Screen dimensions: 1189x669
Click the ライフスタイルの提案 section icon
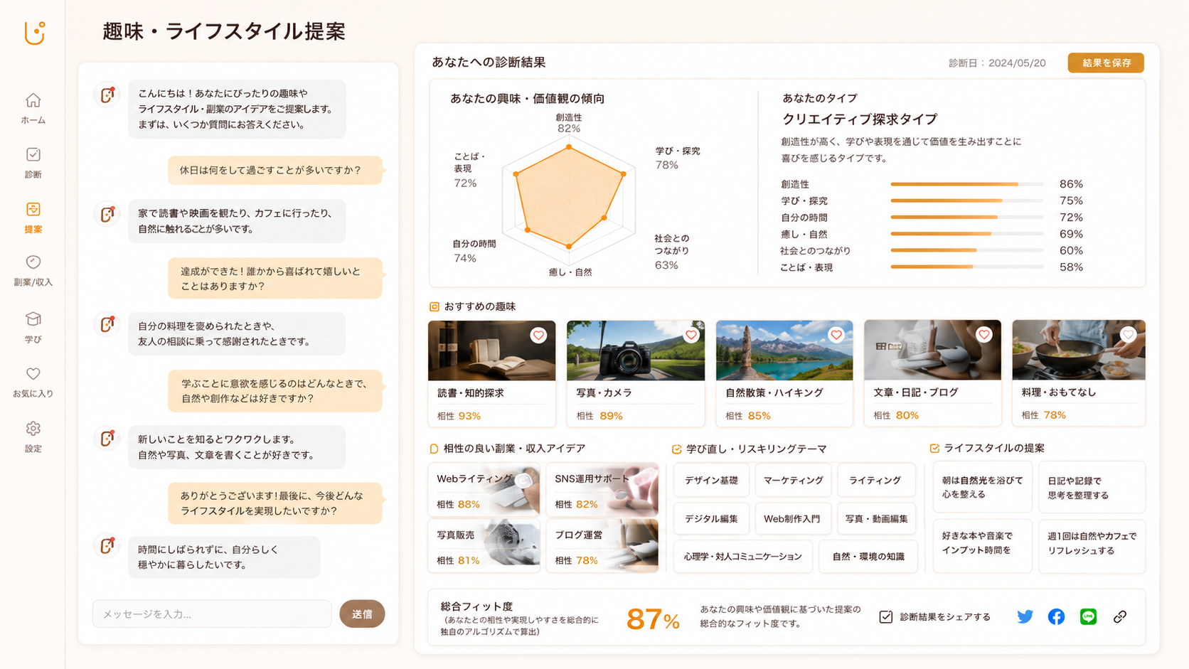pos(934,449)
